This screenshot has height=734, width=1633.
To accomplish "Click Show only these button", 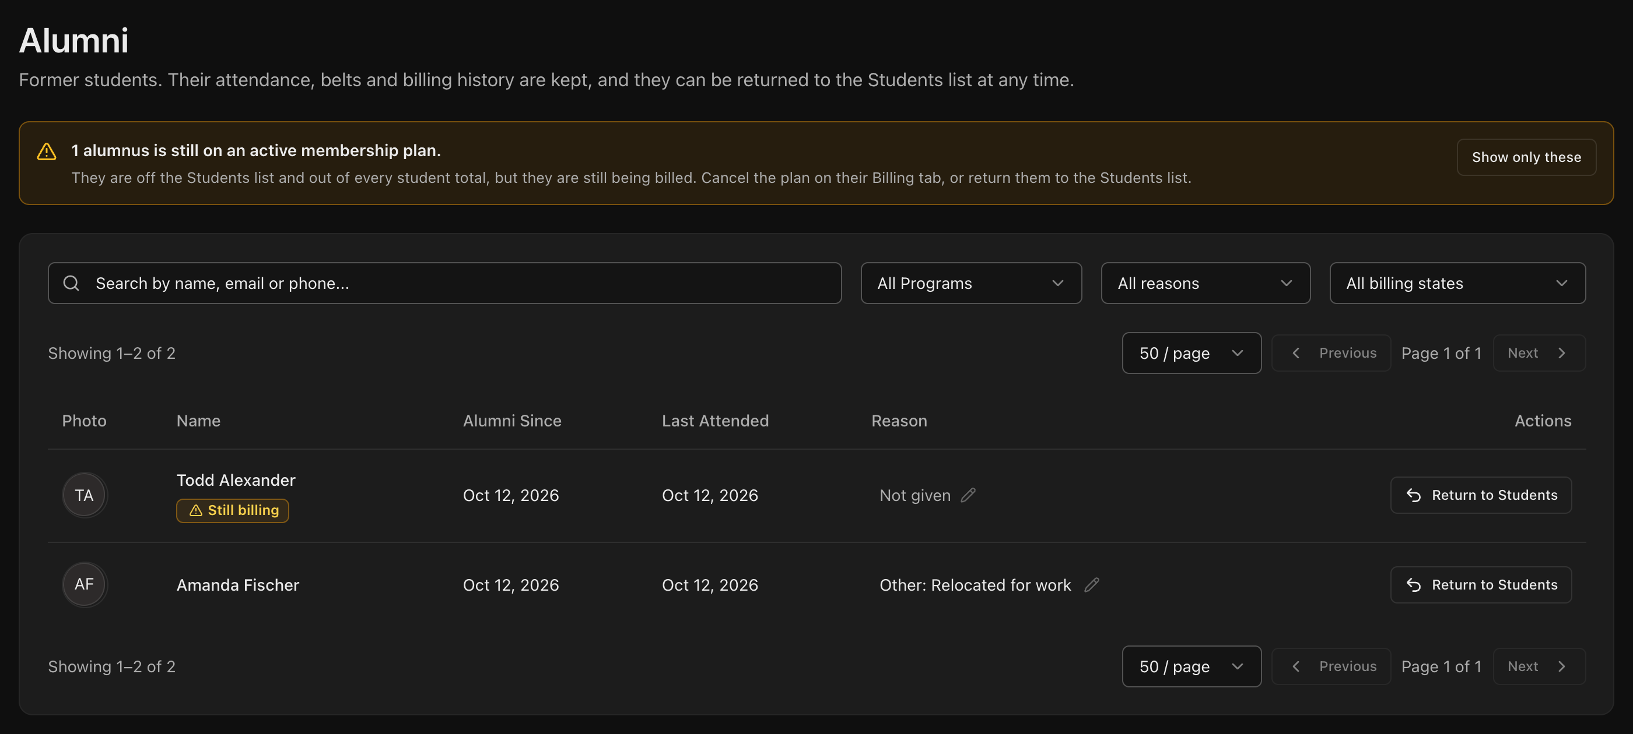I will [1526, 157].
